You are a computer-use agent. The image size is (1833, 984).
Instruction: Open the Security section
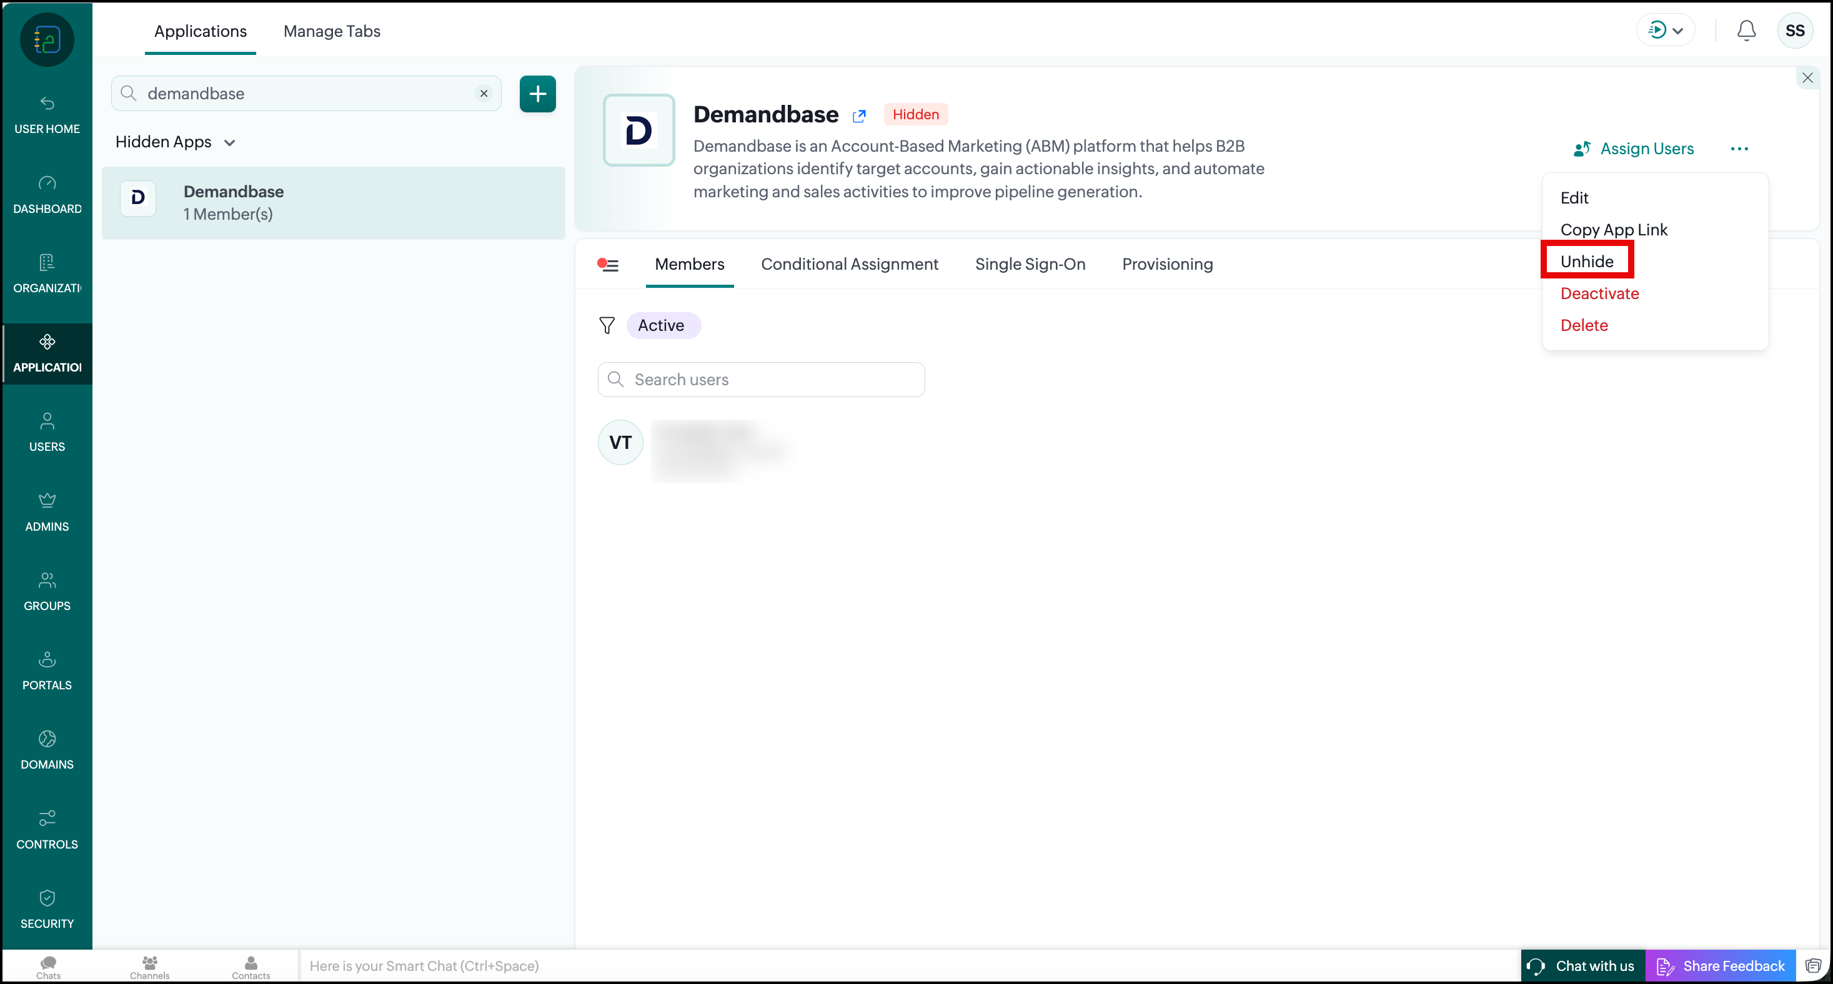(x=47, y=909)
